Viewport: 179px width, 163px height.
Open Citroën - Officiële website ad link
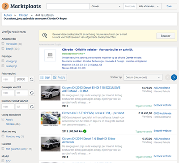pyautogui.click(x=98, y=50)
